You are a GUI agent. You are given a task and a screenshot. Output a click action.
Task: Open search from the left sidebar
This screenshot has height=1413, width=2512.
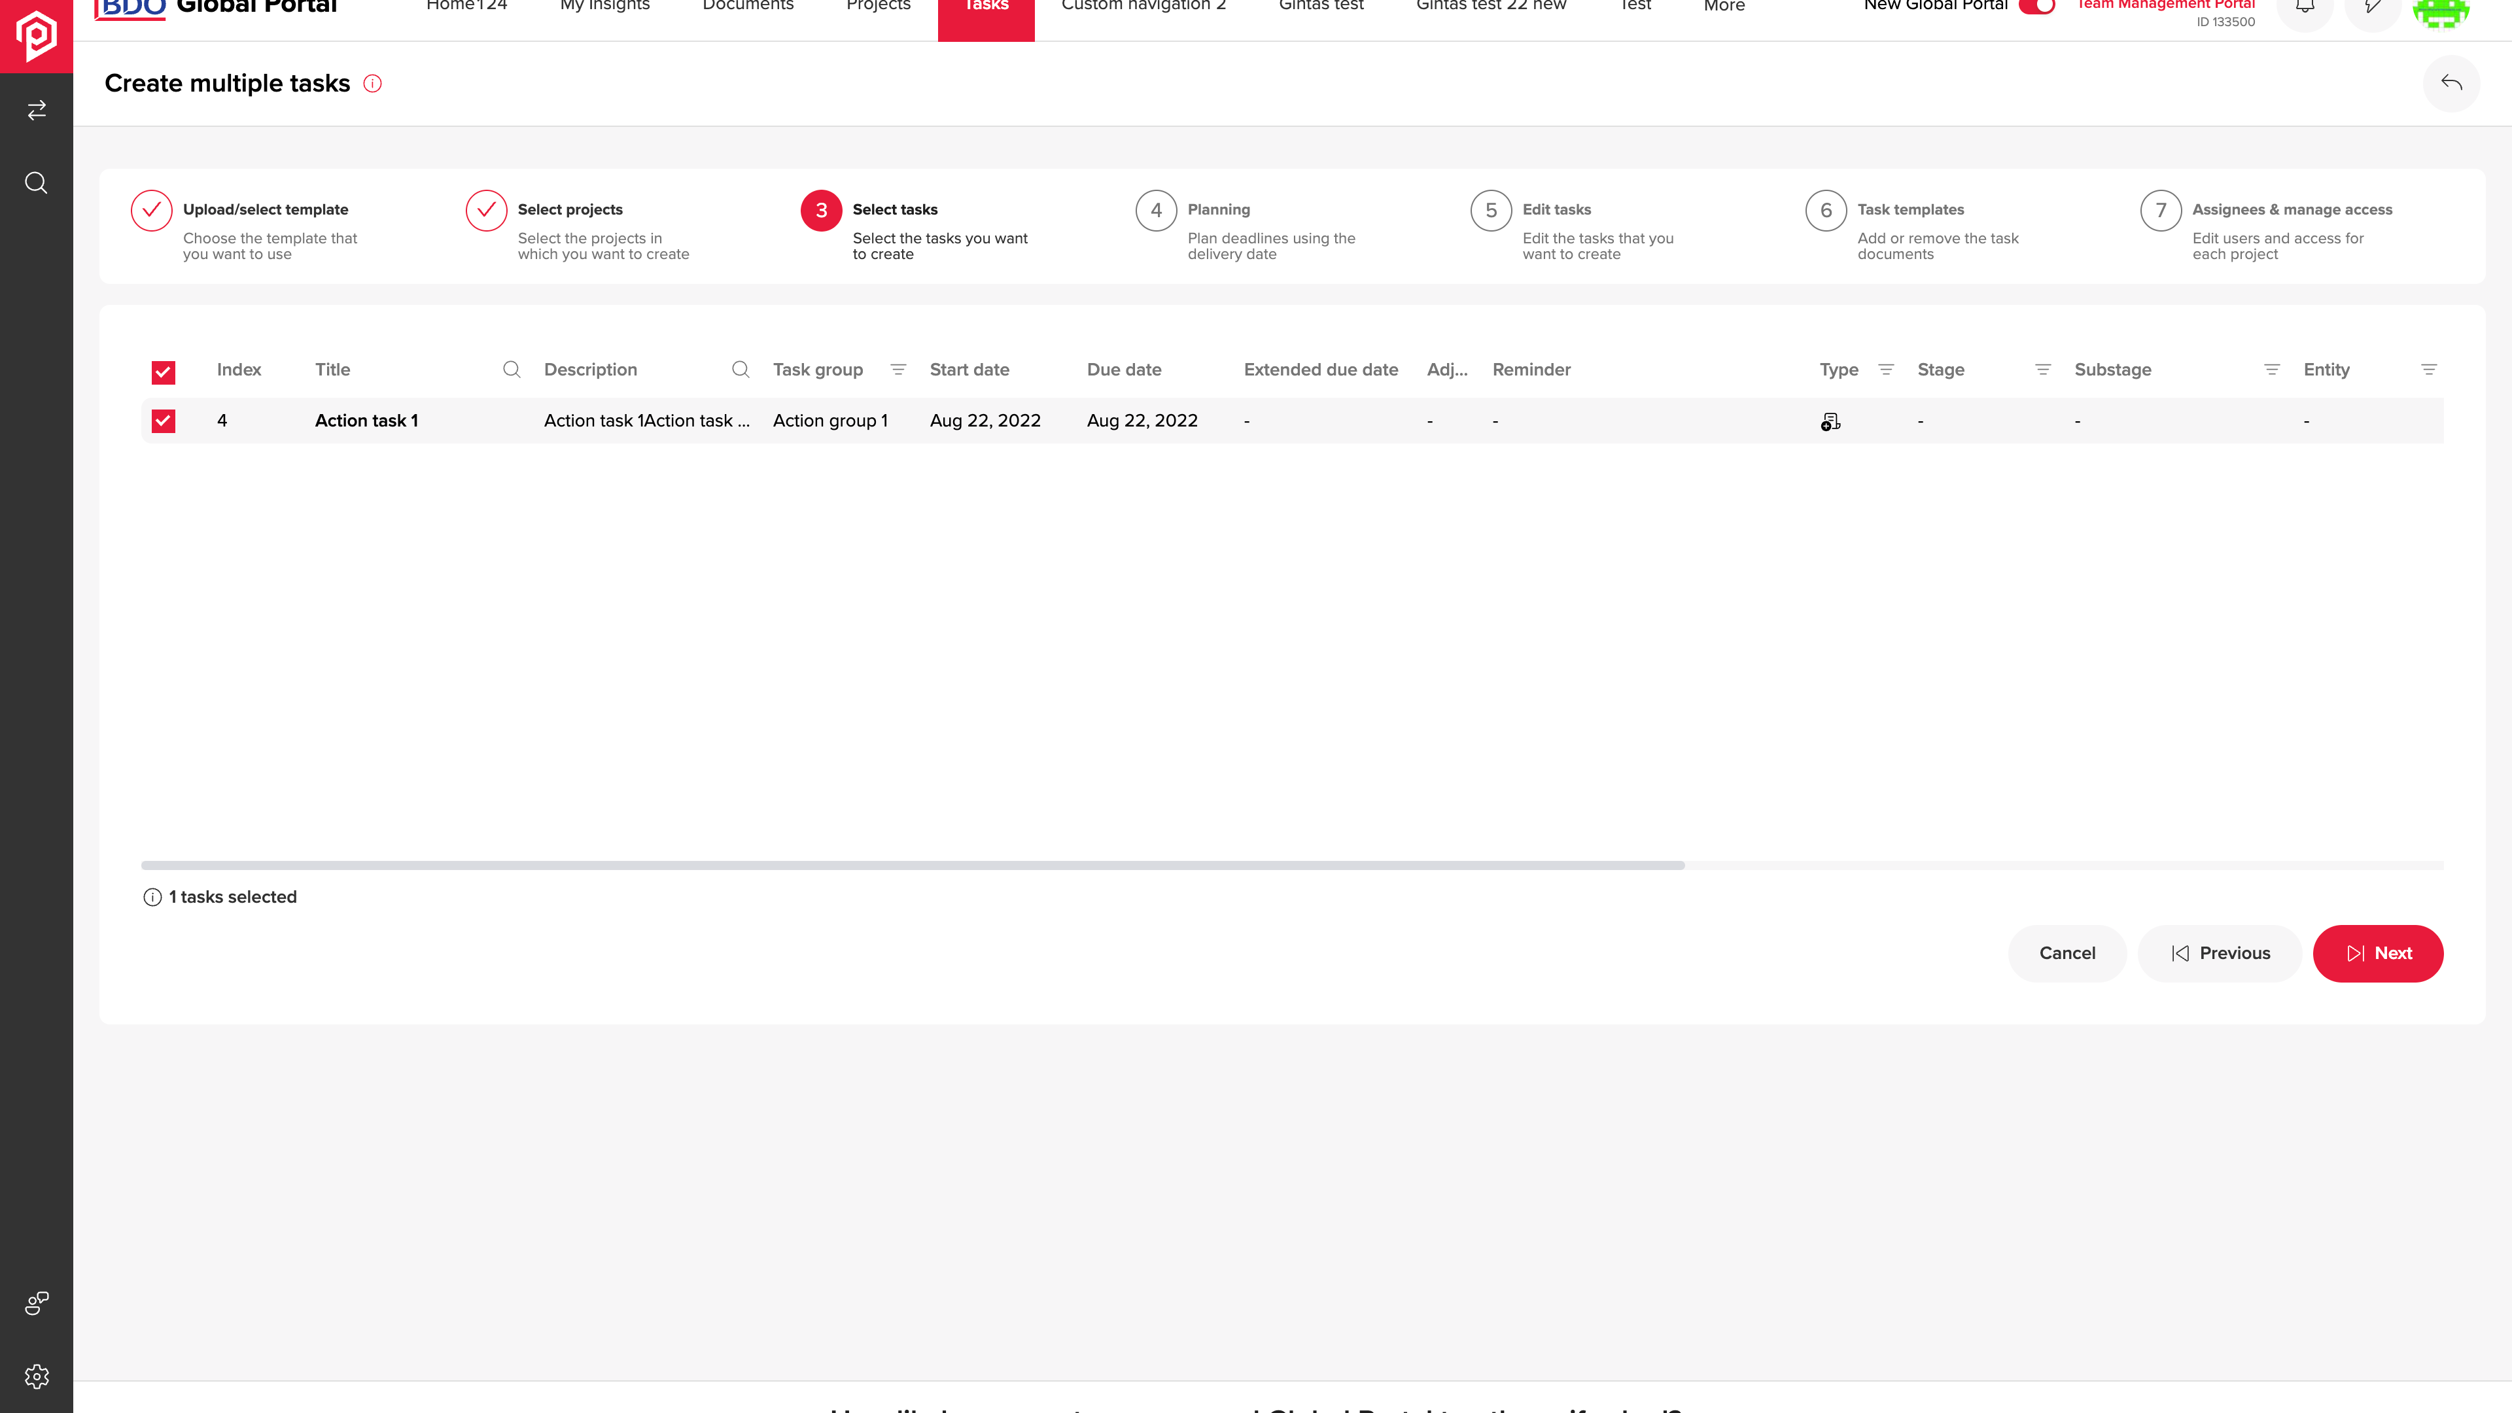(x=36, y=183)
